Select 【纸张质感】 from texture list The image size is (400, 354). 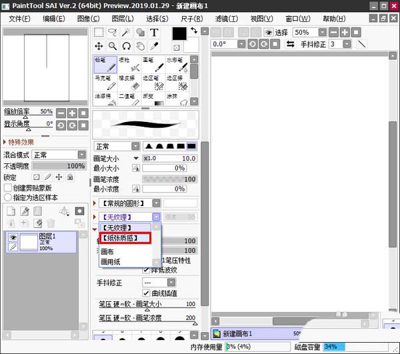[x=125, y=238]
